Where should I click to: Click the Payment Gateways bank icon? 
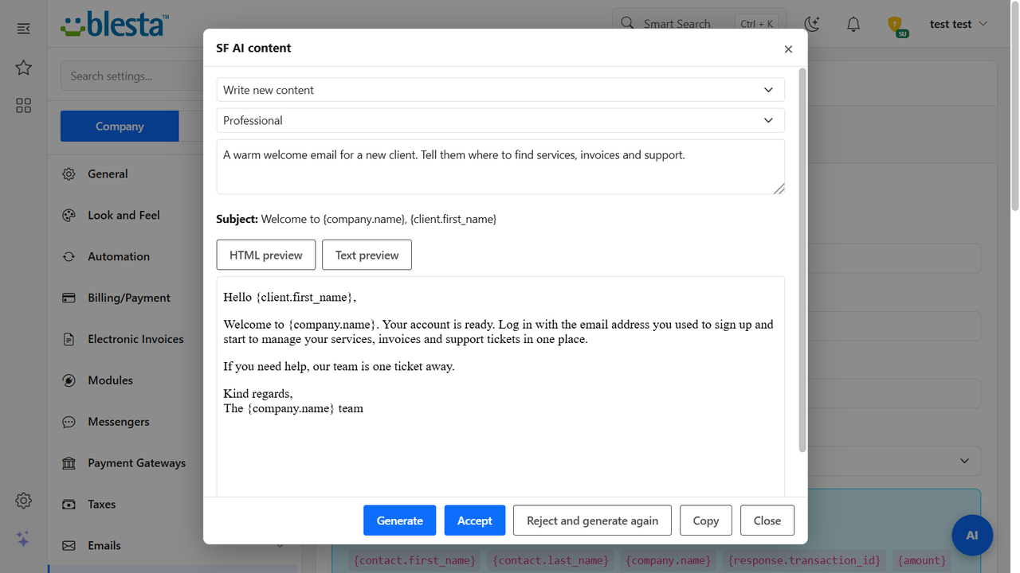coord(69,464)
